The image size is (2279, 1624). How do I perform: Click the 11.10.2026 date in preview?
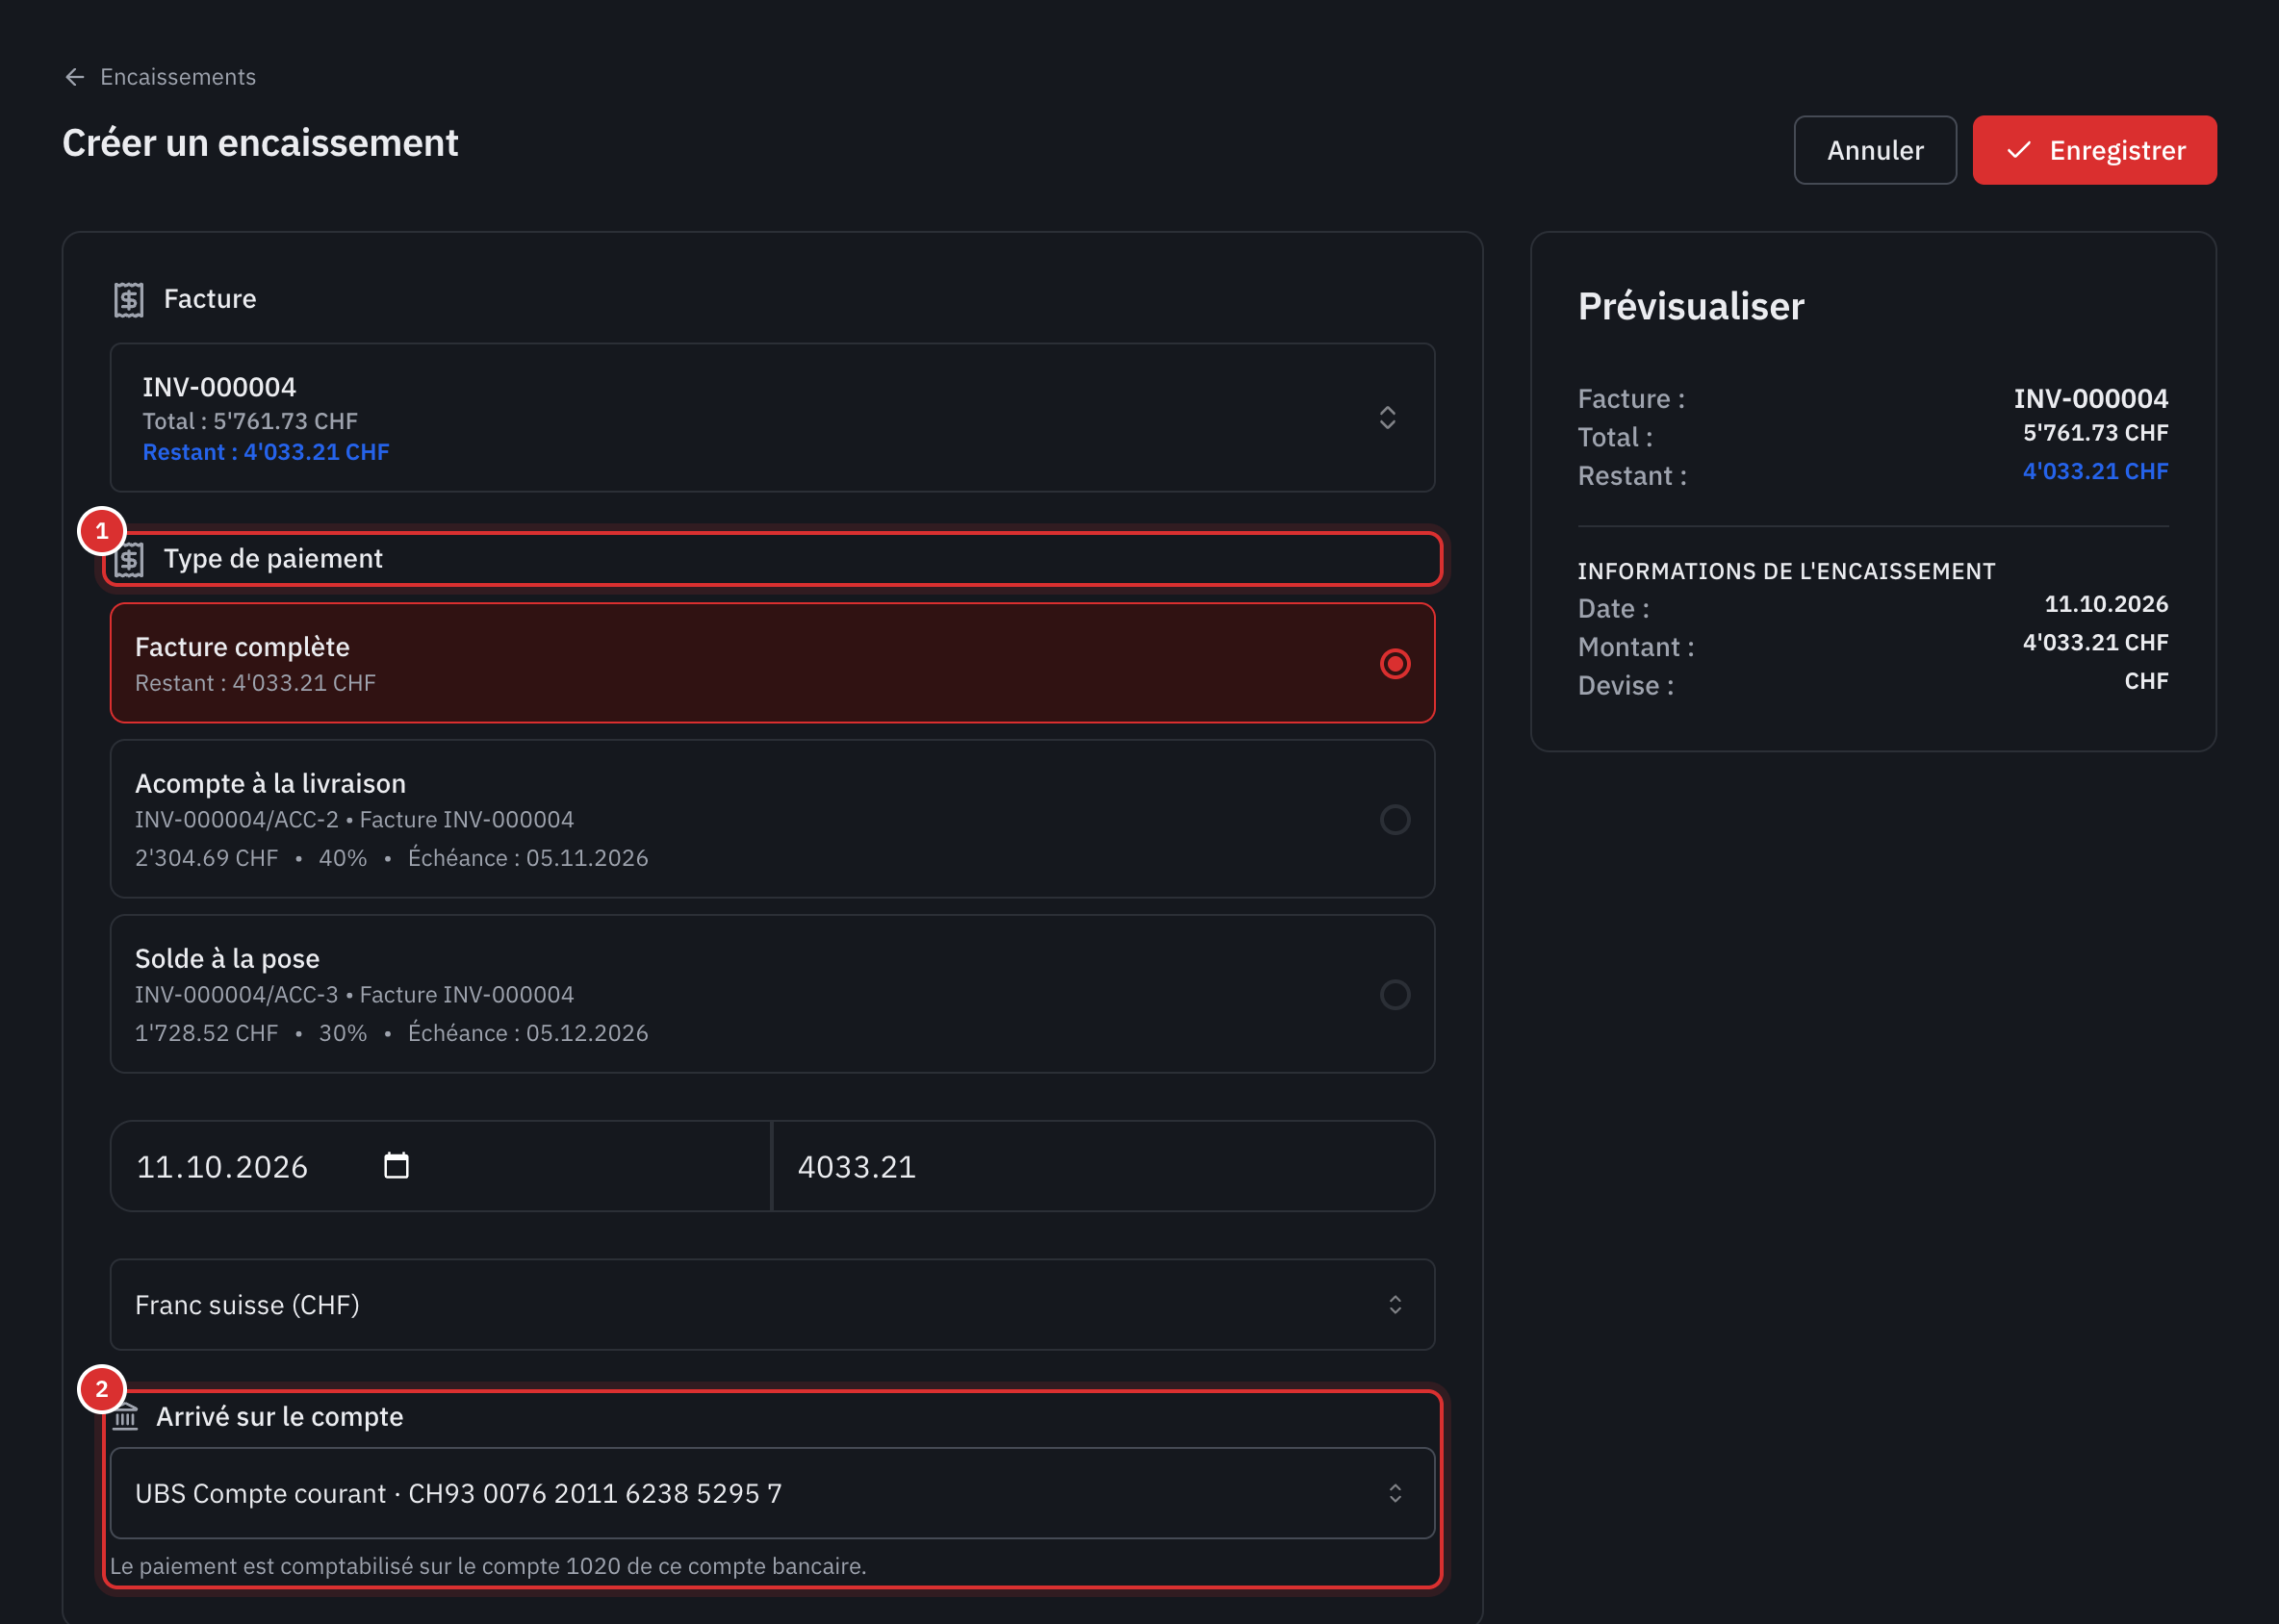coord(2106,604)
